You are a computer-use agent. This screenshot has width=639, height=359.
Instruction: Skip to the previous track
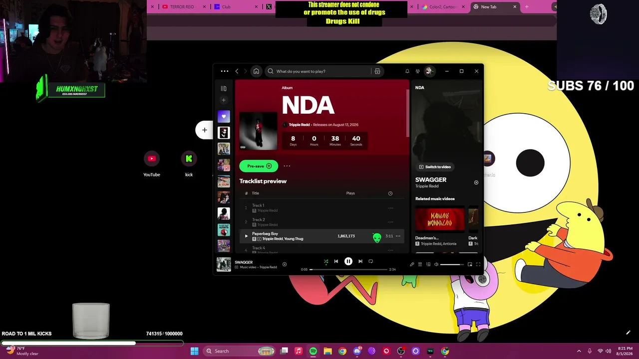click(x=336, y=261)
